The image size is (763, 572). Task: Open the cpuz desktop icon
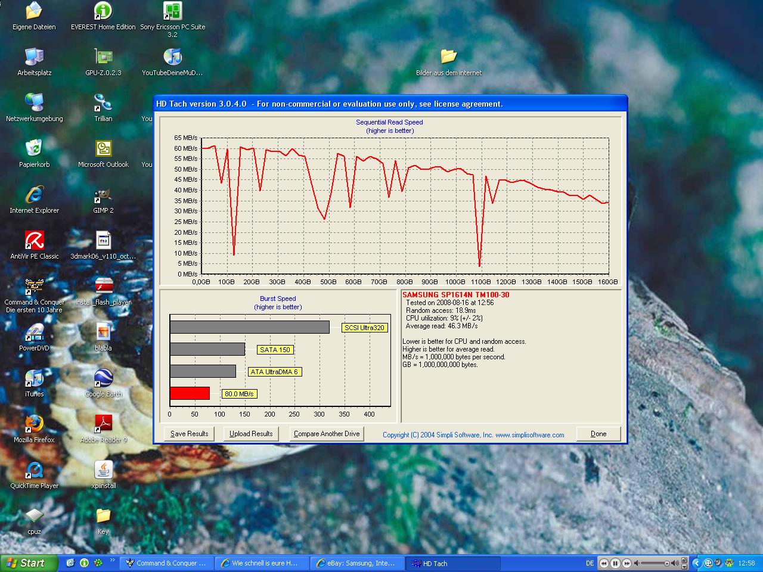35,516
